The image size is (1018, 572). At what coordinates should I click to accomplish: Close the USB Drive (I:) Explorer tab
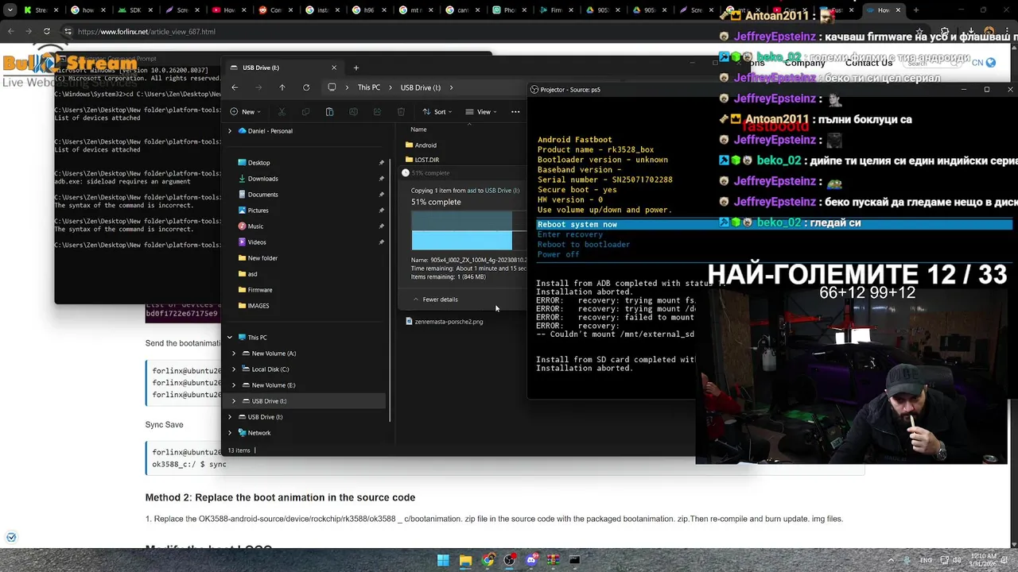click(x=334, y=68)
